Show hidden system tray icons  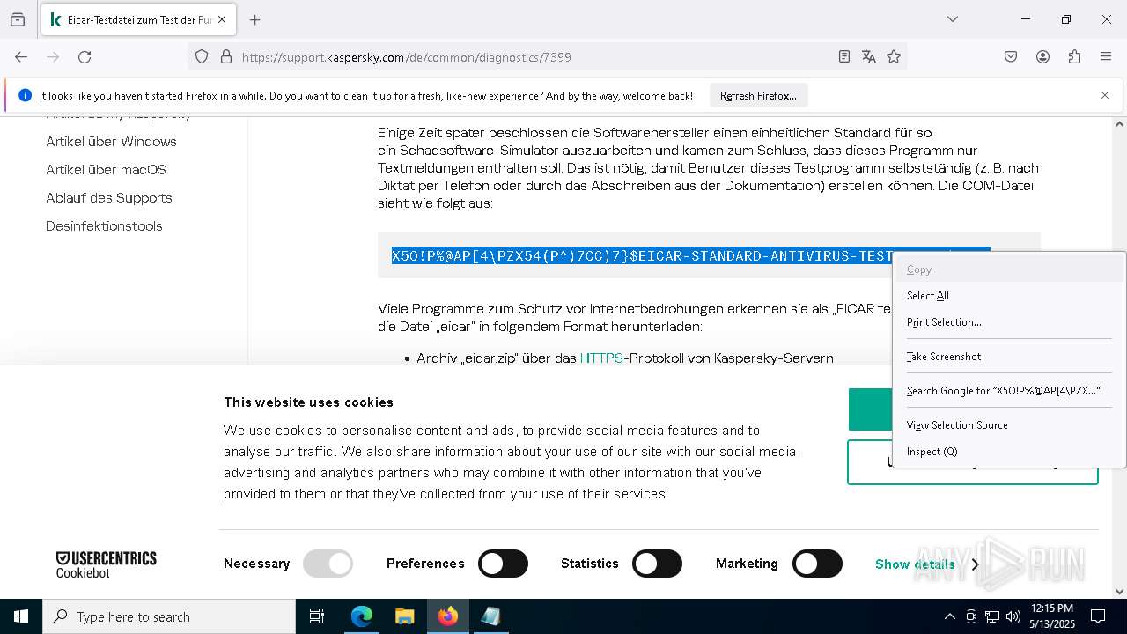coord(949,616)
